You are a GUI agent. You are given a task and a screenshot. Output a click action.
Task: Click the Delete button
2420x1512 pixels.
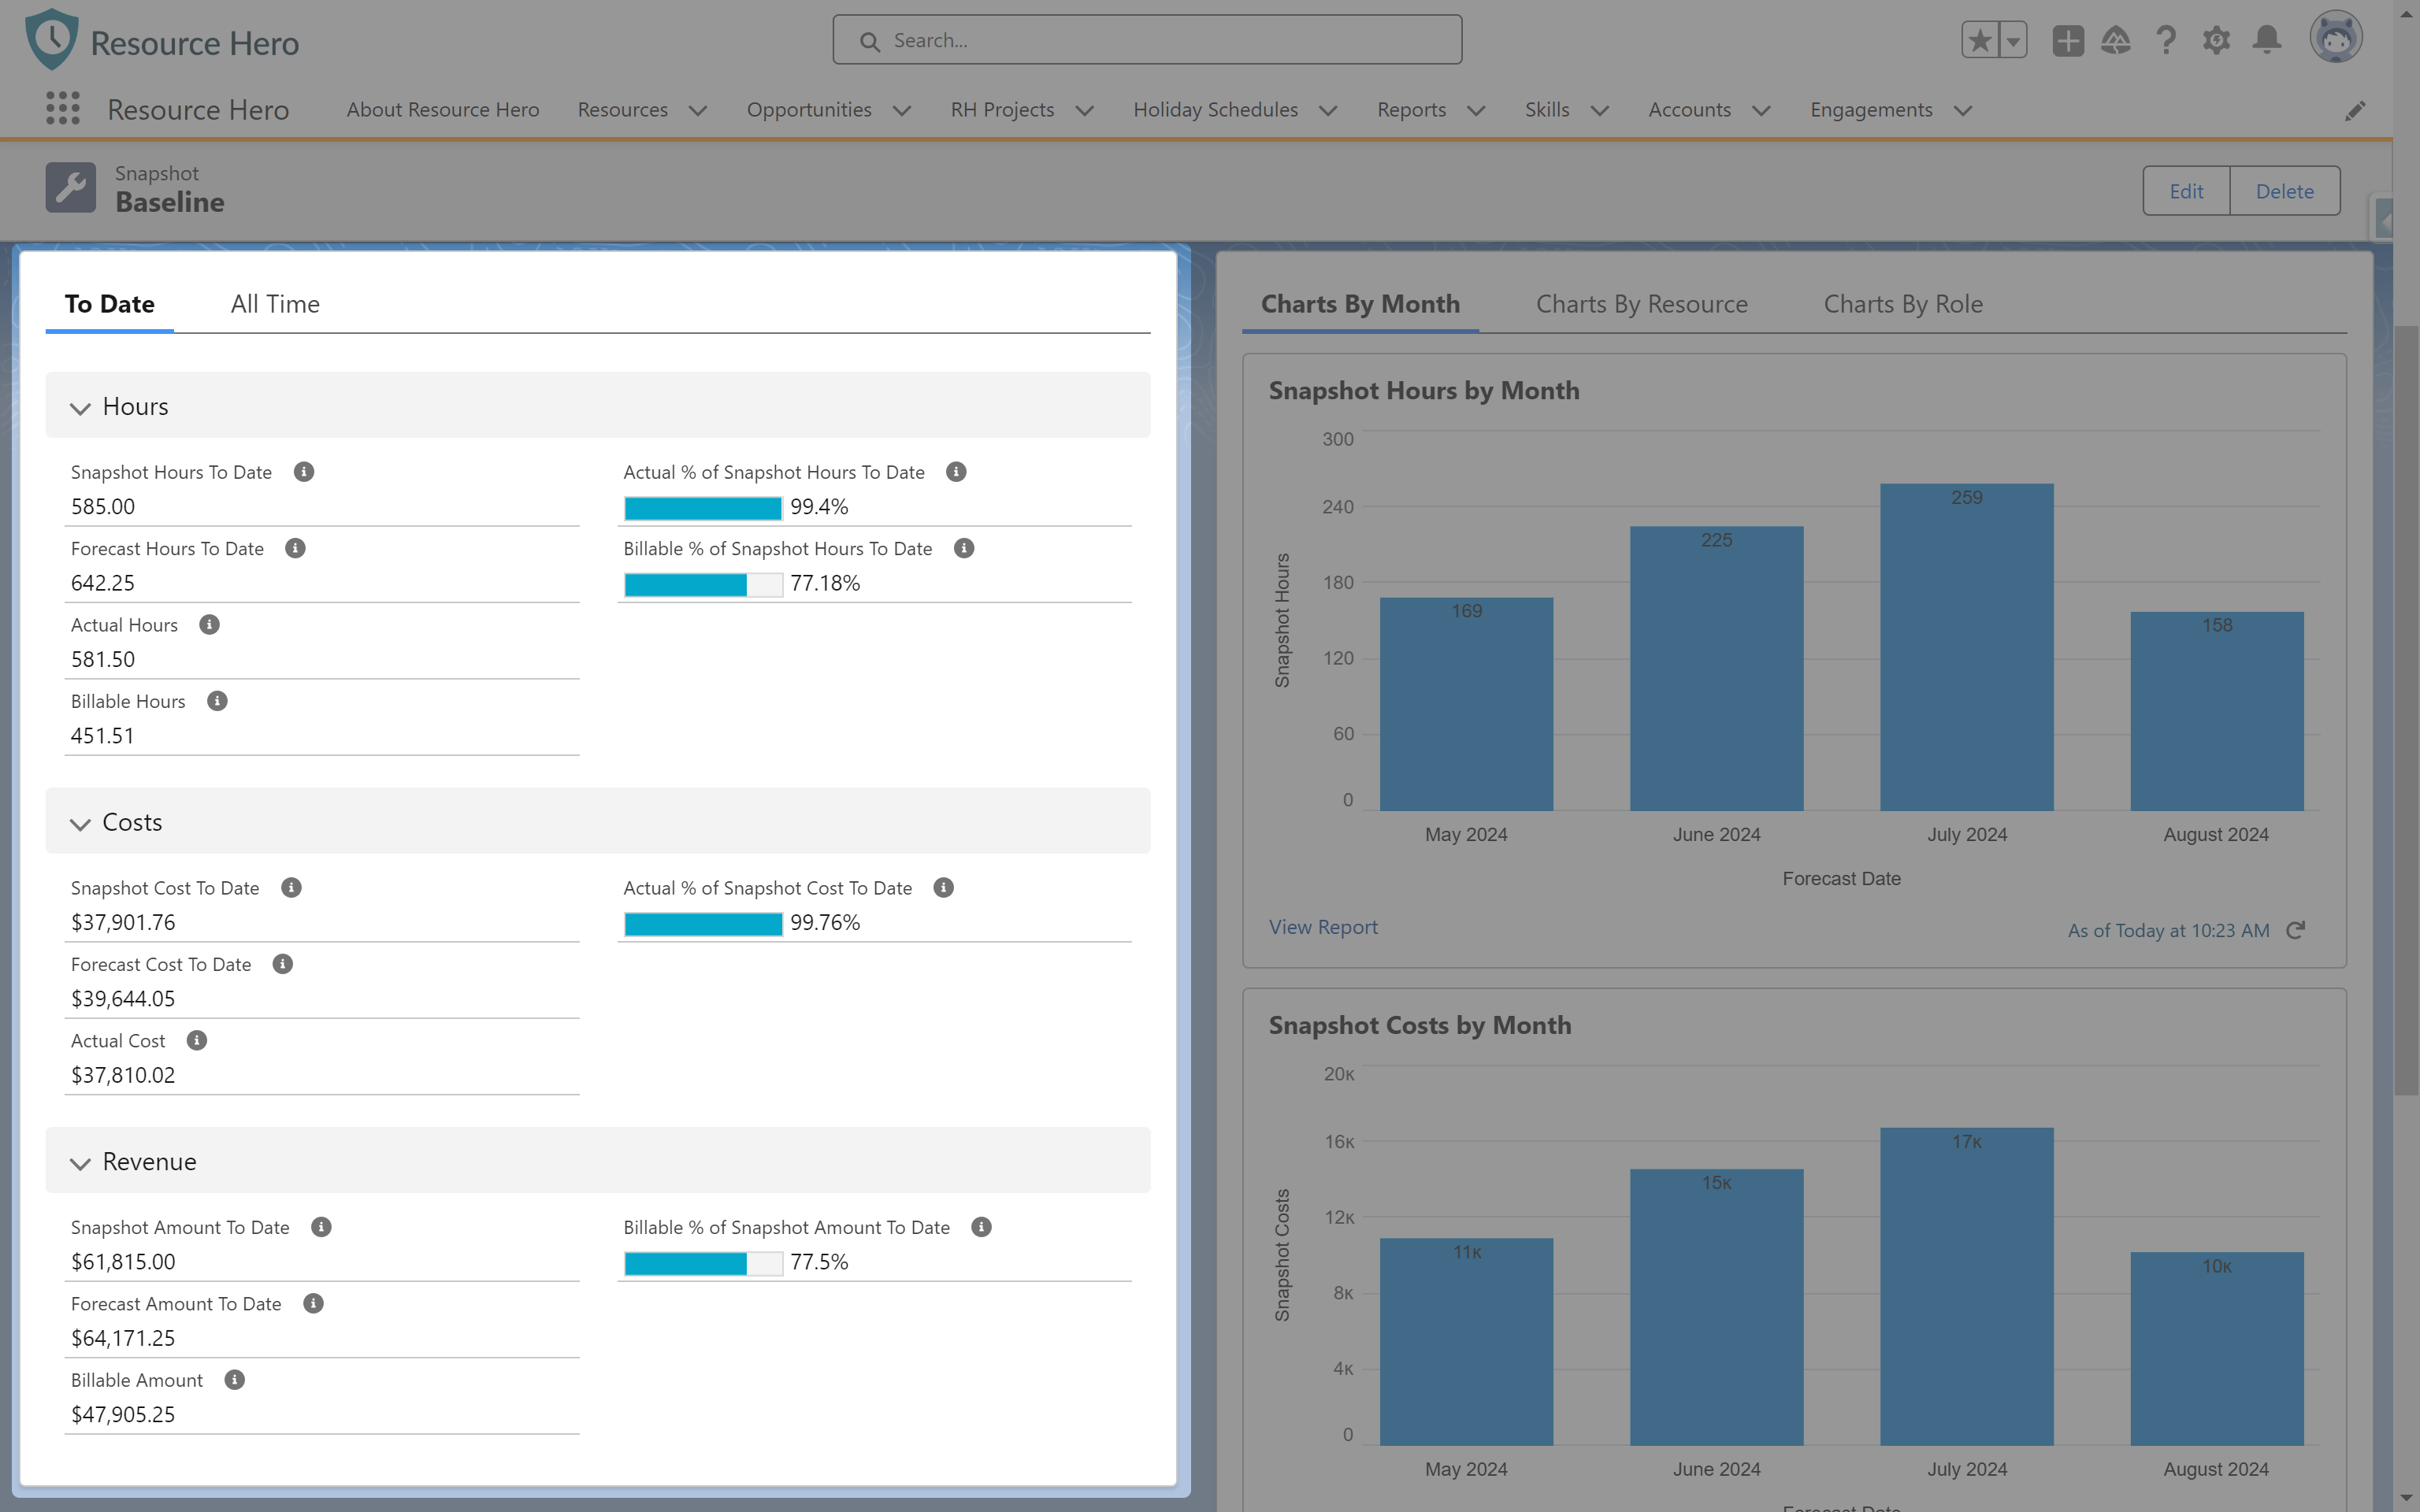[x=2285, y=191]
